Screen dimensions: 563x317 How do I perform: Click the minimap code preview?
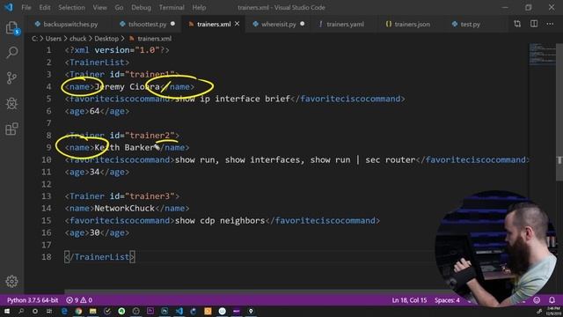[x=542, y=55]
